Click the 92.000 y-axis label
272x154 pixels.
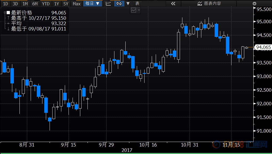[x=264, y=103]
